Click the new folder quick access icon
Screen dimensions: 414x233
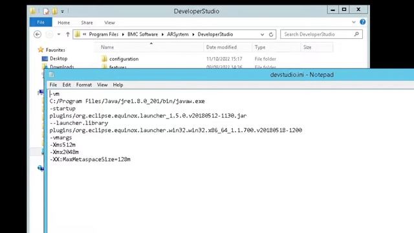[x=54, y=11]
